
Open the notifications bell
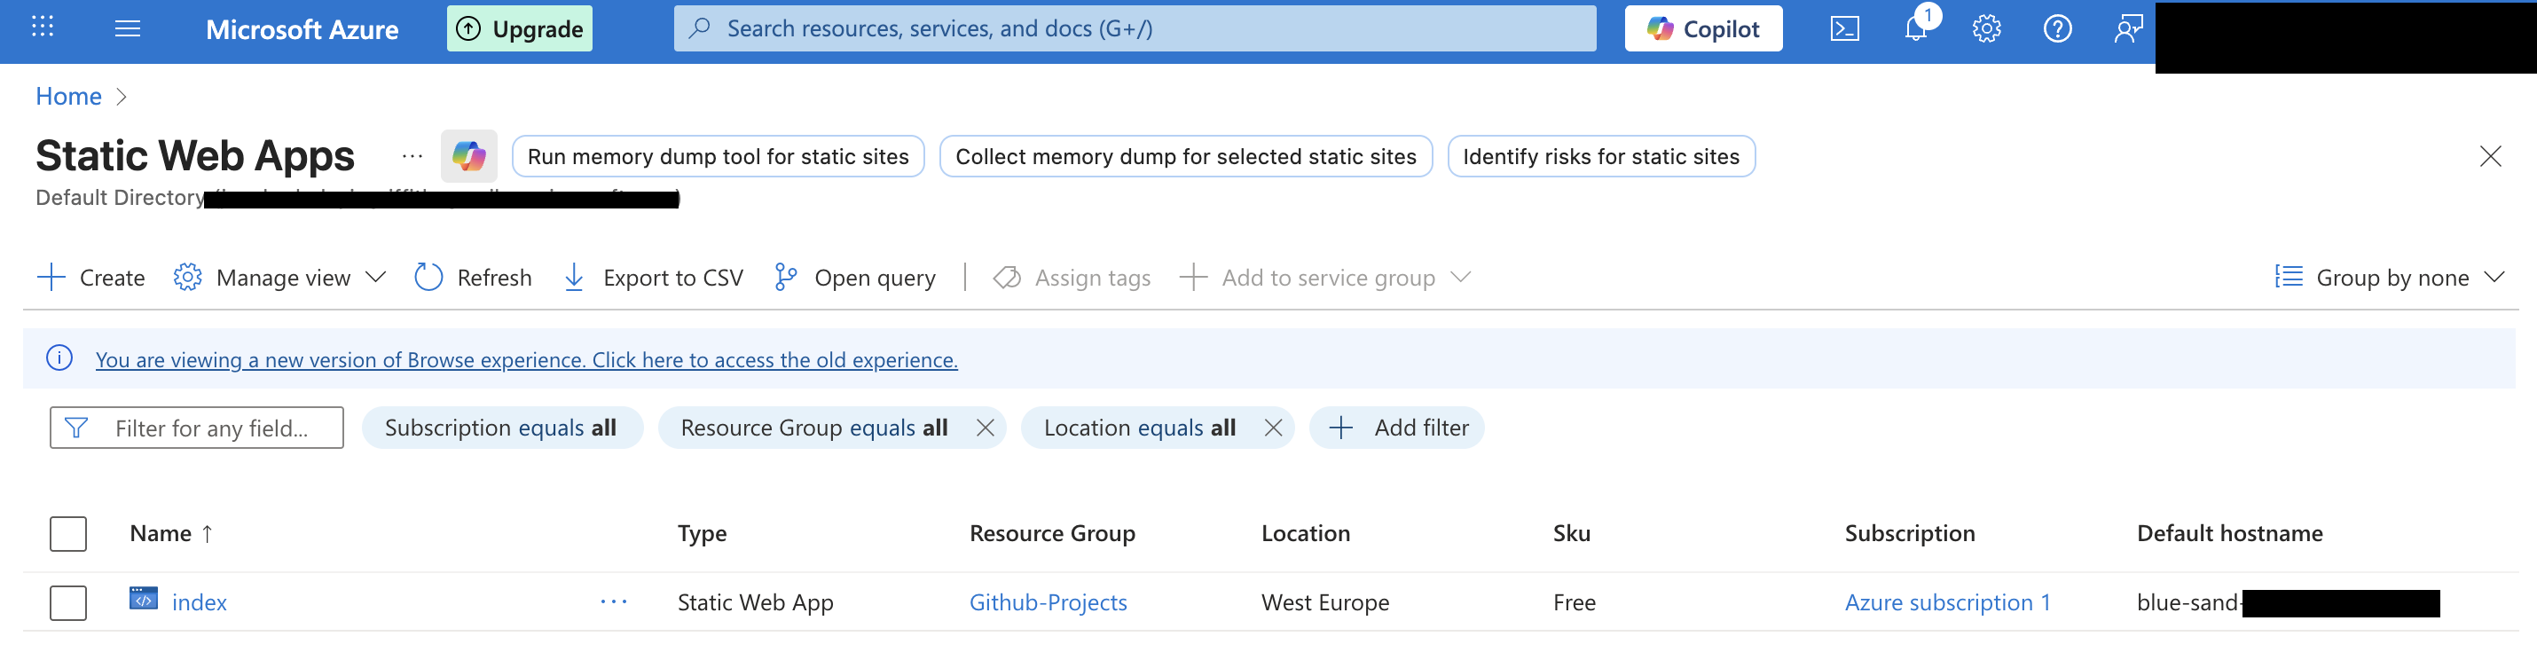pos(1915,28)
